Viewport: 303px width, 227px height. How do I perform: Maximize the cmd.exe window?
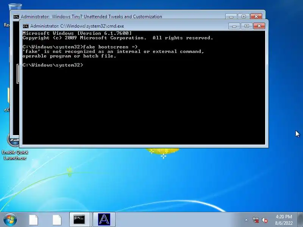[x=247, y=26]
